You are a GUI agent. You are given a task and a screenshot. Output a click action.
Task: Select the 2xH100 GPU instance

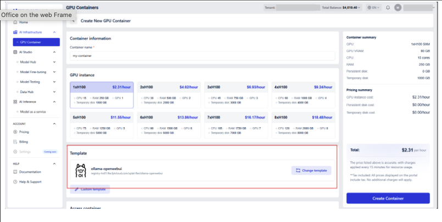pos(169,95)
